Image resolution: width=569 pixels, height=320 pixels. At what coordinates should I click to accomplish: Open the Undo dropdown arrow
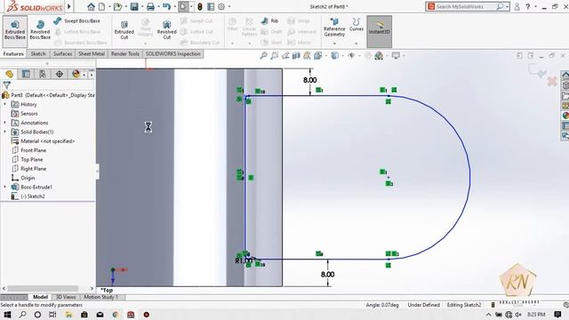[174, 6]
